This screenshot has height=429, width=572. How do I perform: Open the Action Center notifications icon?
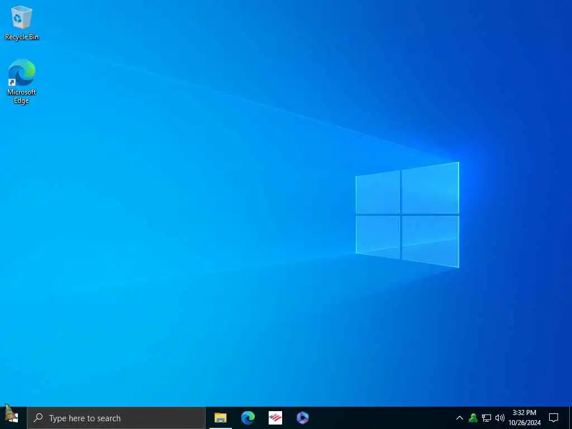554,418
